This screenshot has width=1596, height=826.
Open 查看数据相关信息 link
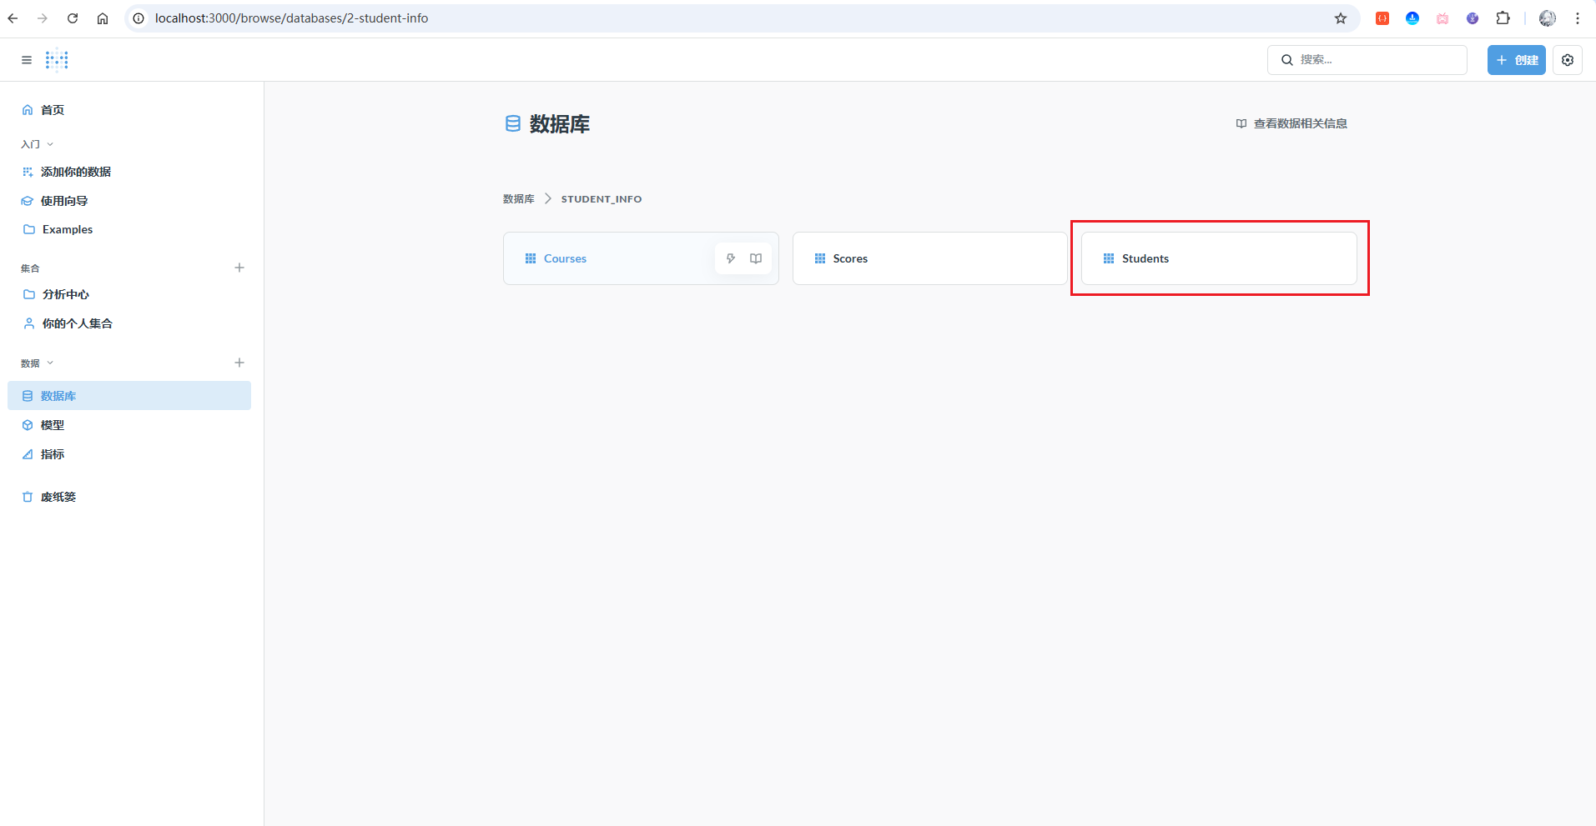coord(1291,123)
